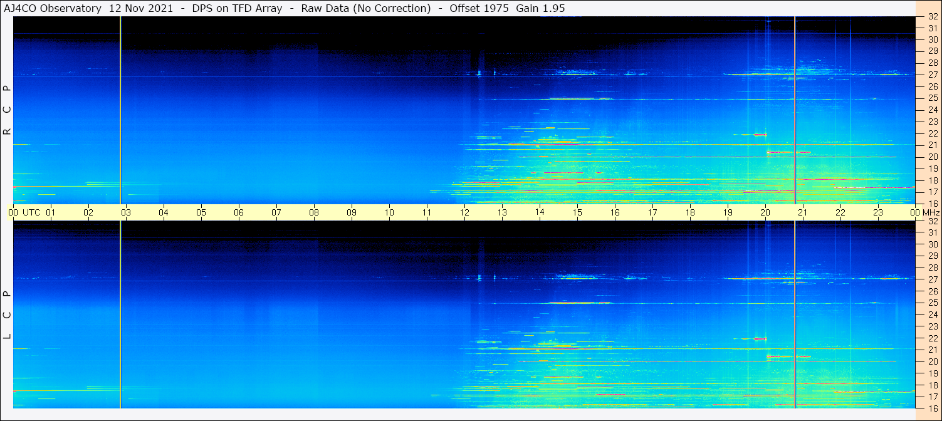Click the RCP vertical panel label
The width and height of the screenshot is (942, 421).
click(7, 110)
